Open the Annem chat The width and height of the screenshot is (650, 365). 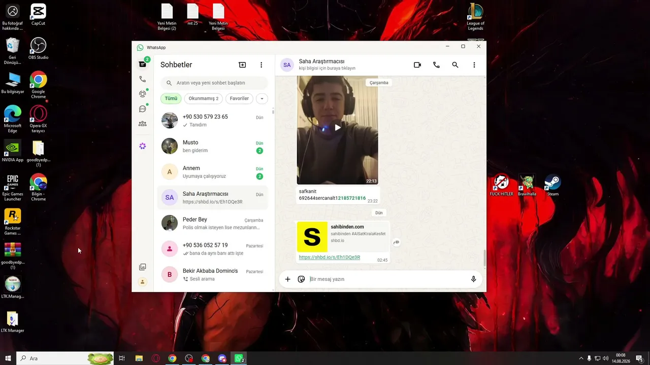point(213,172)
